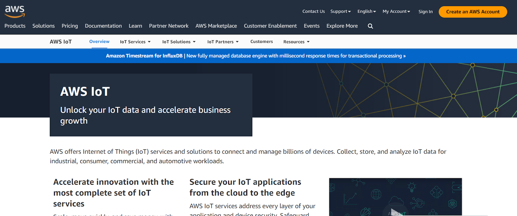Click the Sign In link
The width and height of the screenshot is (517, 216).
(426, 12)
